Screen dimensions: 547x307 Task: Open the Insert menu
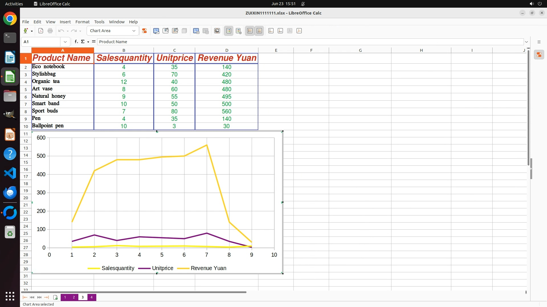pos(65,22)
